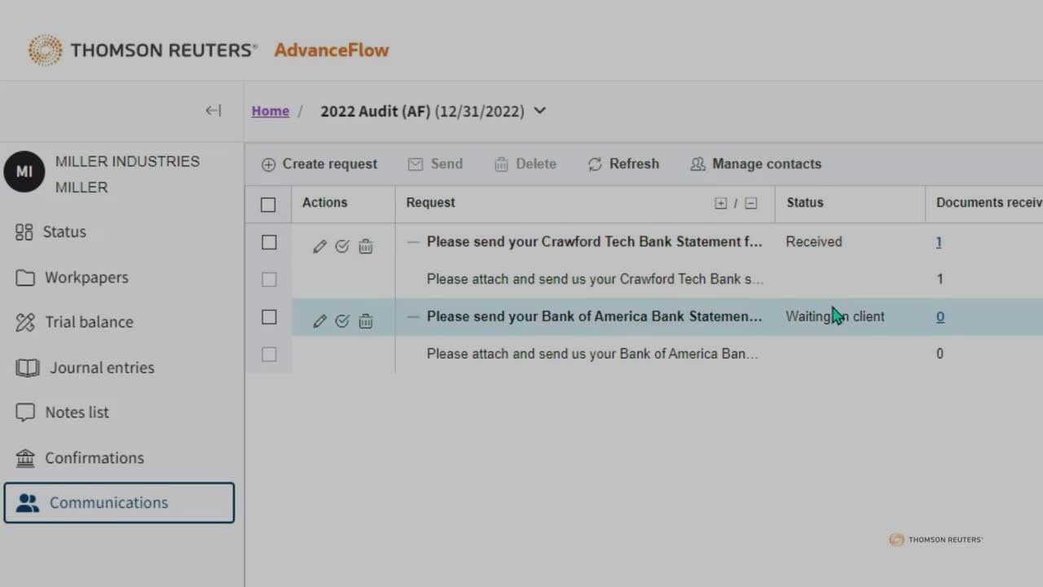The image size is (1043, 587).
Task: Follow the Home breadcrumb link
Action: (270, 111)
